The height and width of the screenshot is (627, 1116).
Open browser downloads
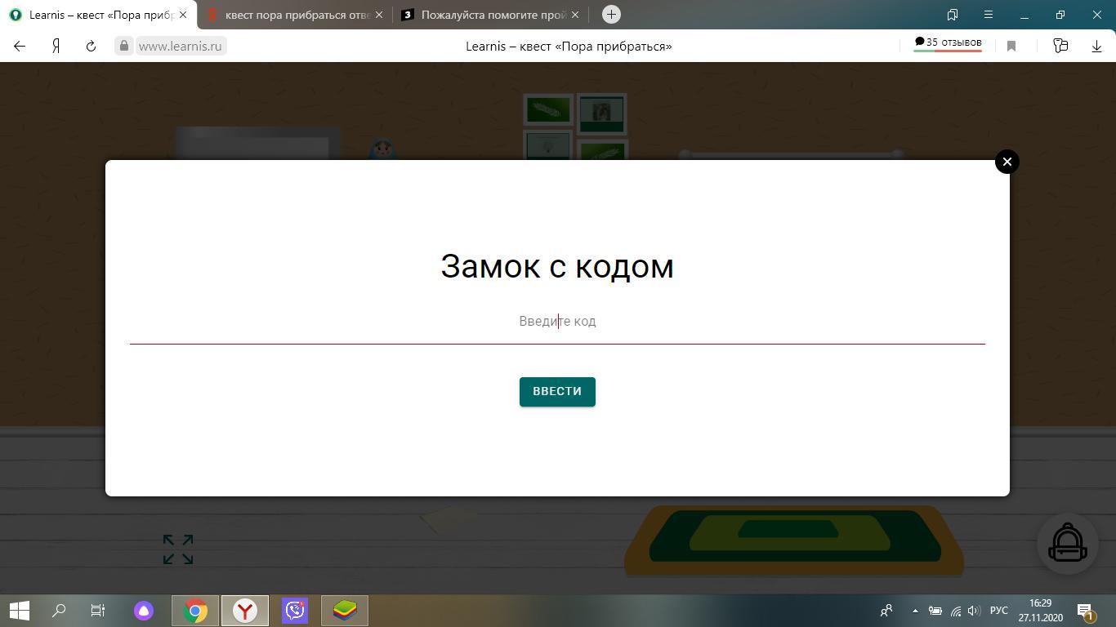pyautogui.click(x=1096, y=47)
